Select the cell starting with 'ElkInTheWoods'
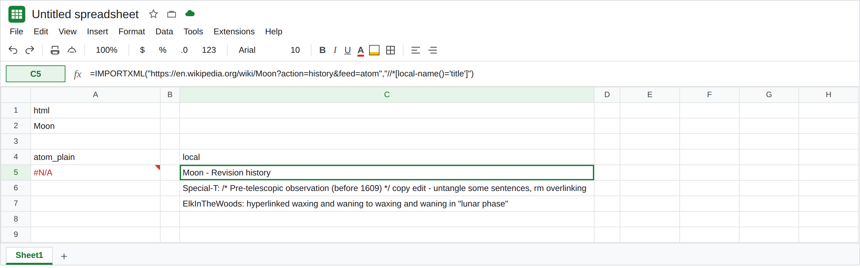 [x=387, y=204]
